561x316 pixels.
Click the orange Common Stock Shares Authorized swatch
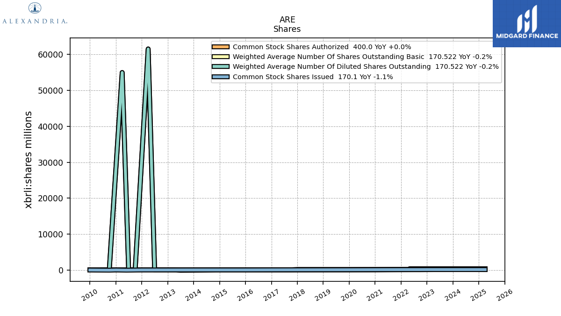pos(220,47)
